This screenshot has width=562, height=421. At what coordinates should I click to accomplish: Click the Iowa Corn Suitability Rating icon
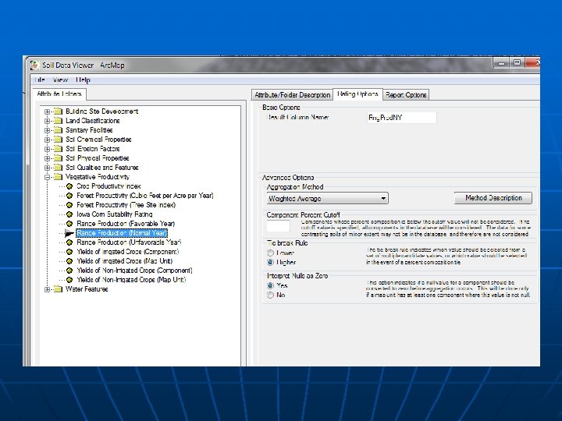click(x=69, y=214)
